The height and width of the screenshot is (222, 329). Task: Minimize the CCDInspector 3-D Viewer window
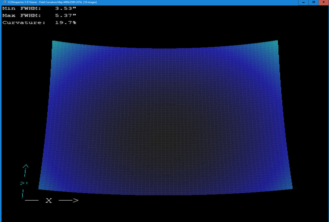pos(303,2)
